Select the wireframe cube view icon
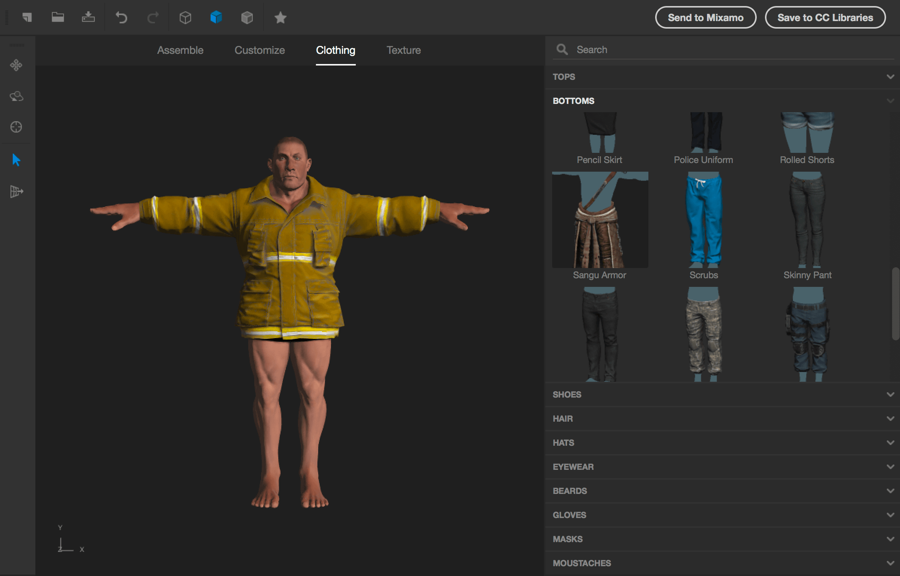900x576 pixels. pyautogui.click(x=185, y=17)
